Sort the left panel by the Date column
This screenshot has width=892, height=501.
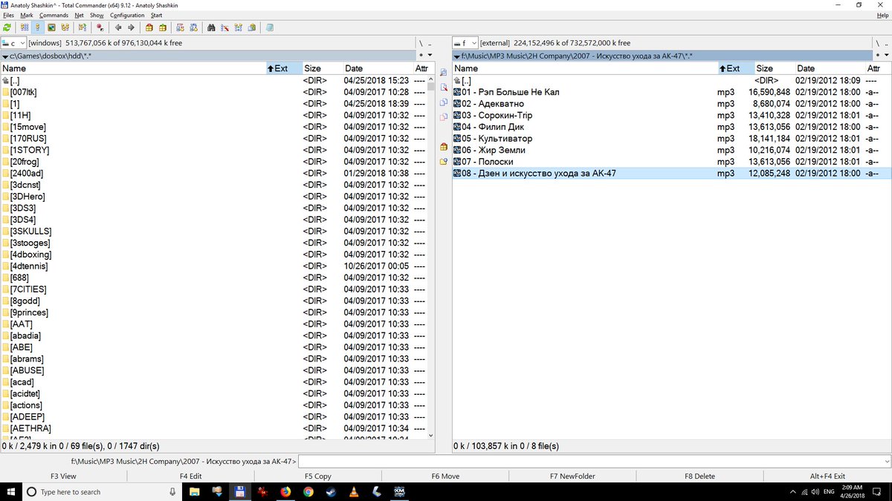377,68
